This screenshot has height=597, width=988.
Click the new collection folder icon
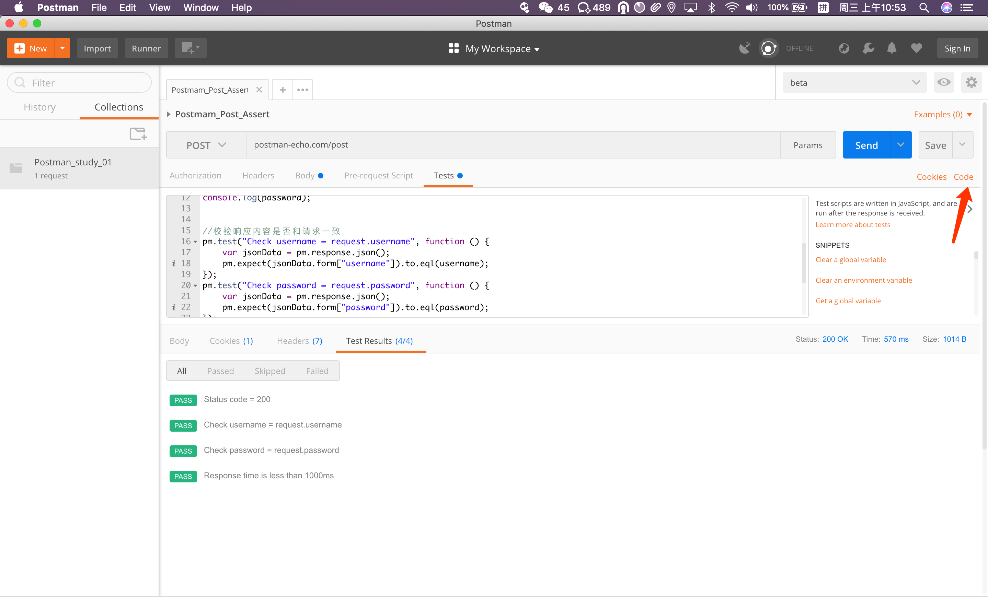click(138, 133)
